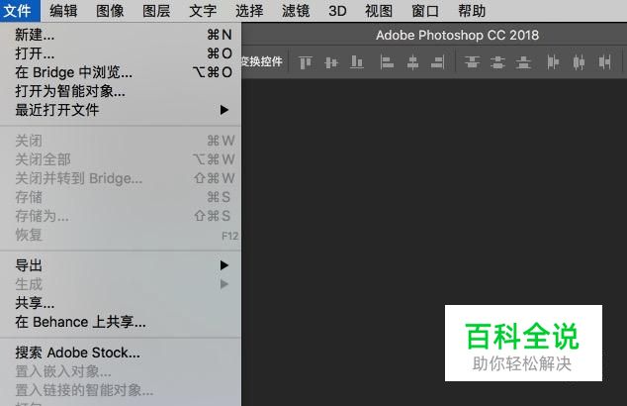Screen dimensions: 627x406
Task: Select 在 Behance 上共享... entry
Action: tap(121, 322)
